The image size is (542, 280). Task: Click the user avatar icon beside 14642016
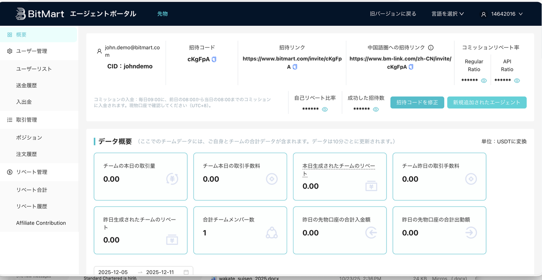(x=484, y=14)
